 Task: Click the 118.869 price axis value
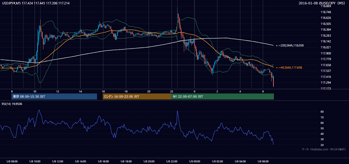click(326, 6)
